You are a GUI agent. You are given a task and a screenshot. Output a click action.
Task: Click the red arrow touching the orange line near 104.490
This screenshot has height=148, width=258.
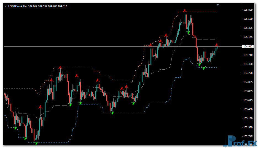coord(60,67)
